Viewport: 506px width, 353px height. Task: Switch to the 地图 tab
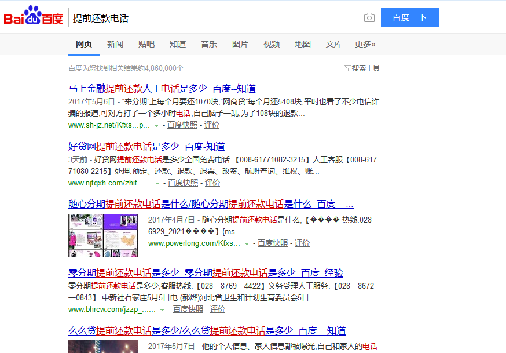(303, 44)
